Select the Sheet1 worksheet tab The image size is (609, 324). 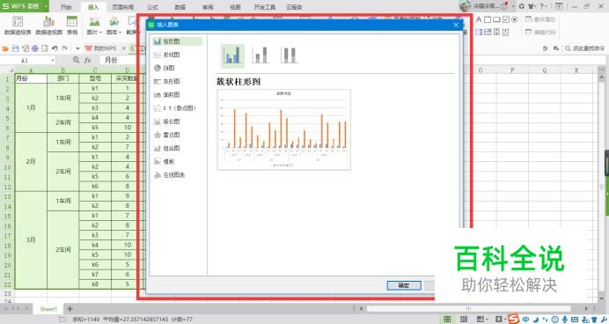pyautogui.click(x=48, y=309)
